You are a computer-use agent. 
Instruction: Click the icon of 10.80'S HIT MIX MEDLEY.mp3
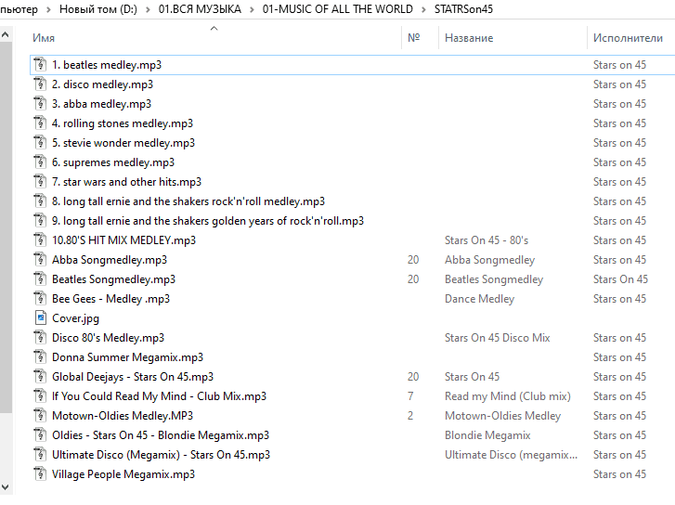(39, 240)
